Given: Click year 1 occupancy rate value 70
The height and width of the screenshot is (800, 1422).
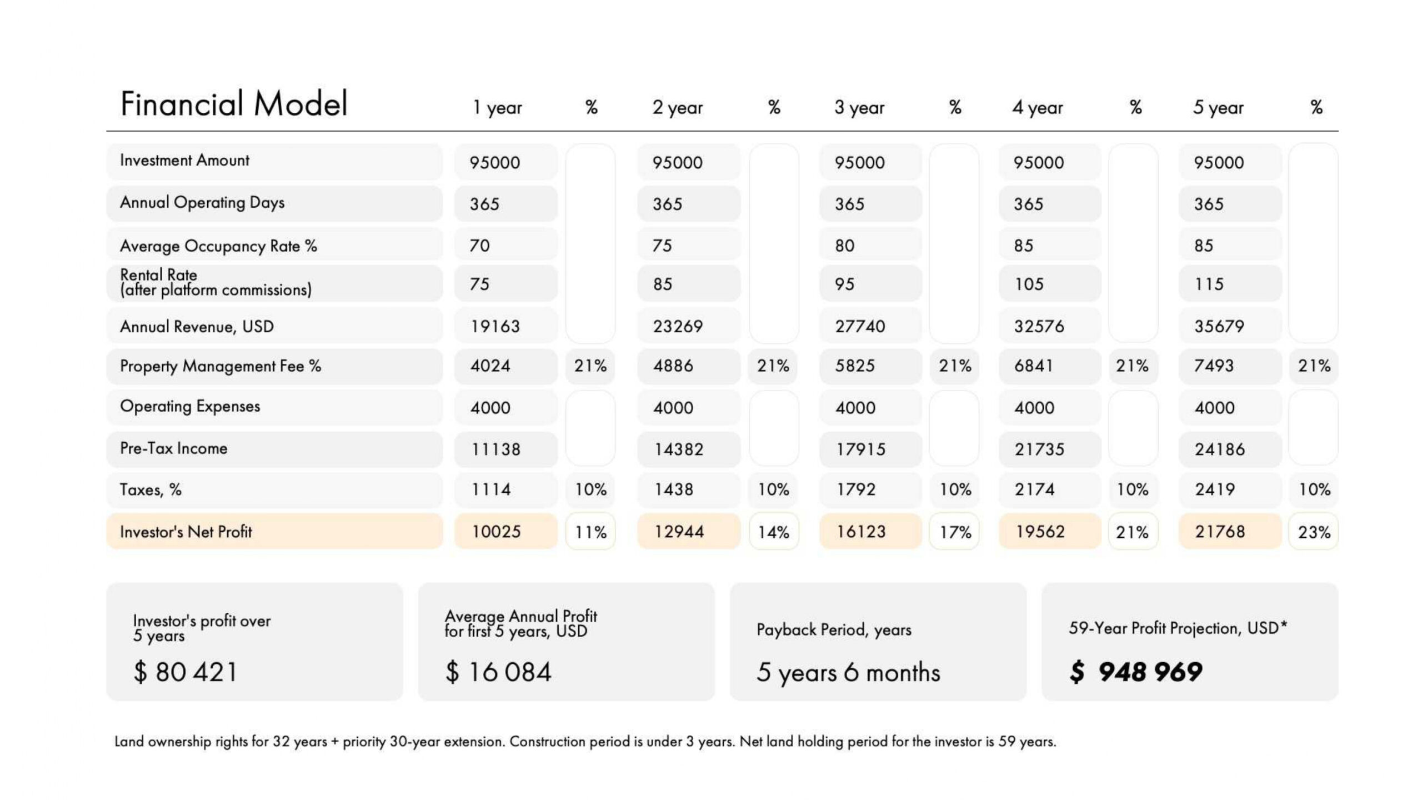Looking at the screenshot, I should [x=480, y=245].
